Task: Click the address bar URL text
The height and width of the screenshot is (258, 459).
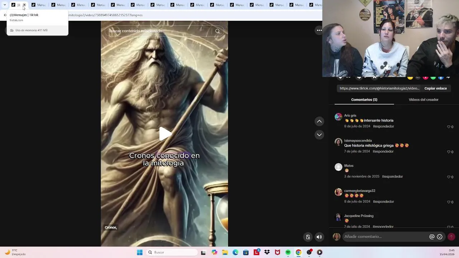Action: [x=105, y=15]
